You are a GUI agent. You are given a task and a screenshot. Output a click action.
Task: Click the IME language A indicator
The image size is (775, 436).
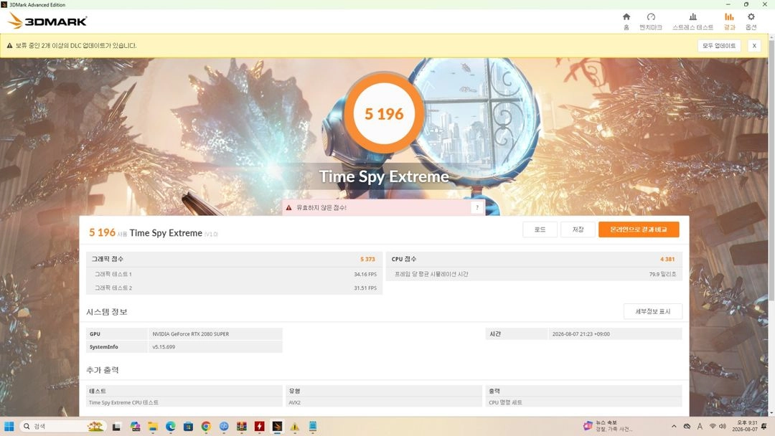[x=700, y=426]
